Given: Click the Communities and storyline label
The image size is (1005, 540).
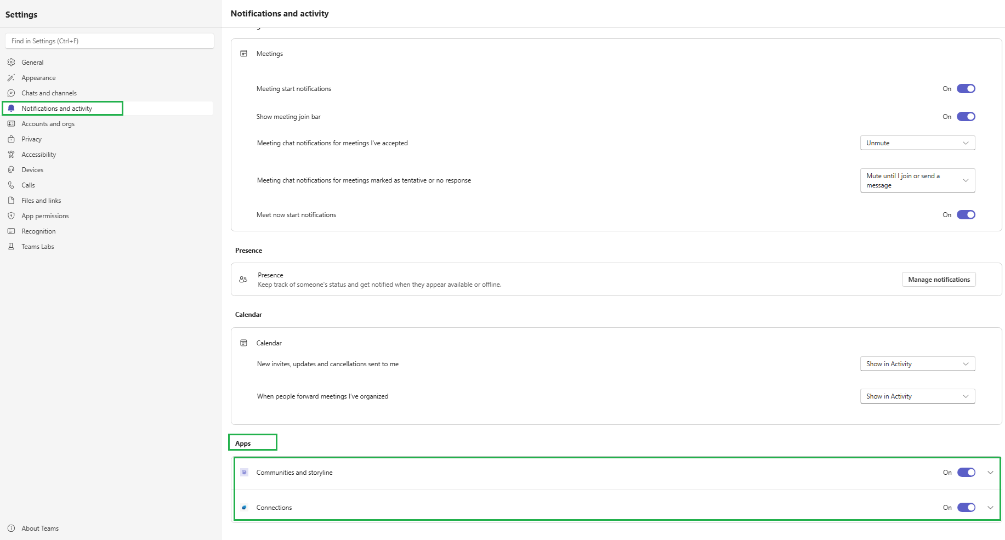Looking at the screenshot, I should tap(294, 473).
